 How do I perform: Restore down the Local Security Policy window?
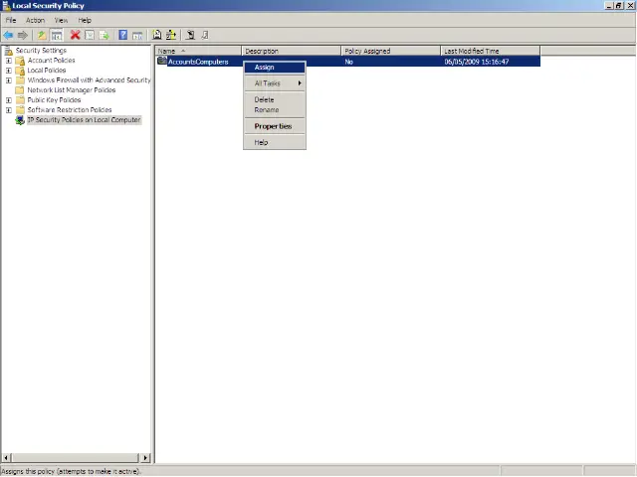point(619,6)
